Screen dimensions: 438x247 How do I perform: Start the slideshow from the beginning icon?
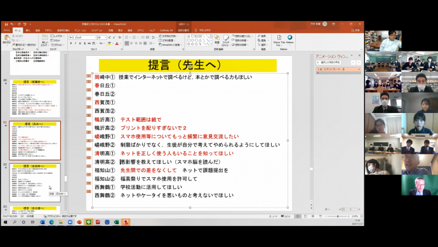25,24
